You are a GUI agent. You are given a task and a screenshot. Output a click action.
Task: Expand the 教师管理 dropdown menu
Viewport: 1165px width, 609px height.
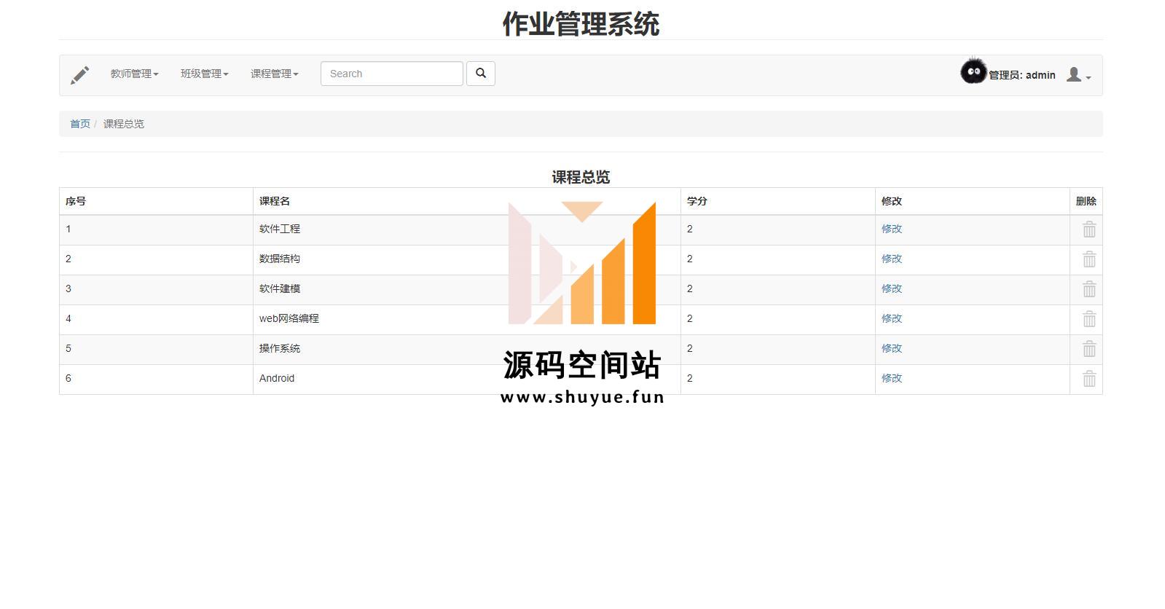(134, 74)
